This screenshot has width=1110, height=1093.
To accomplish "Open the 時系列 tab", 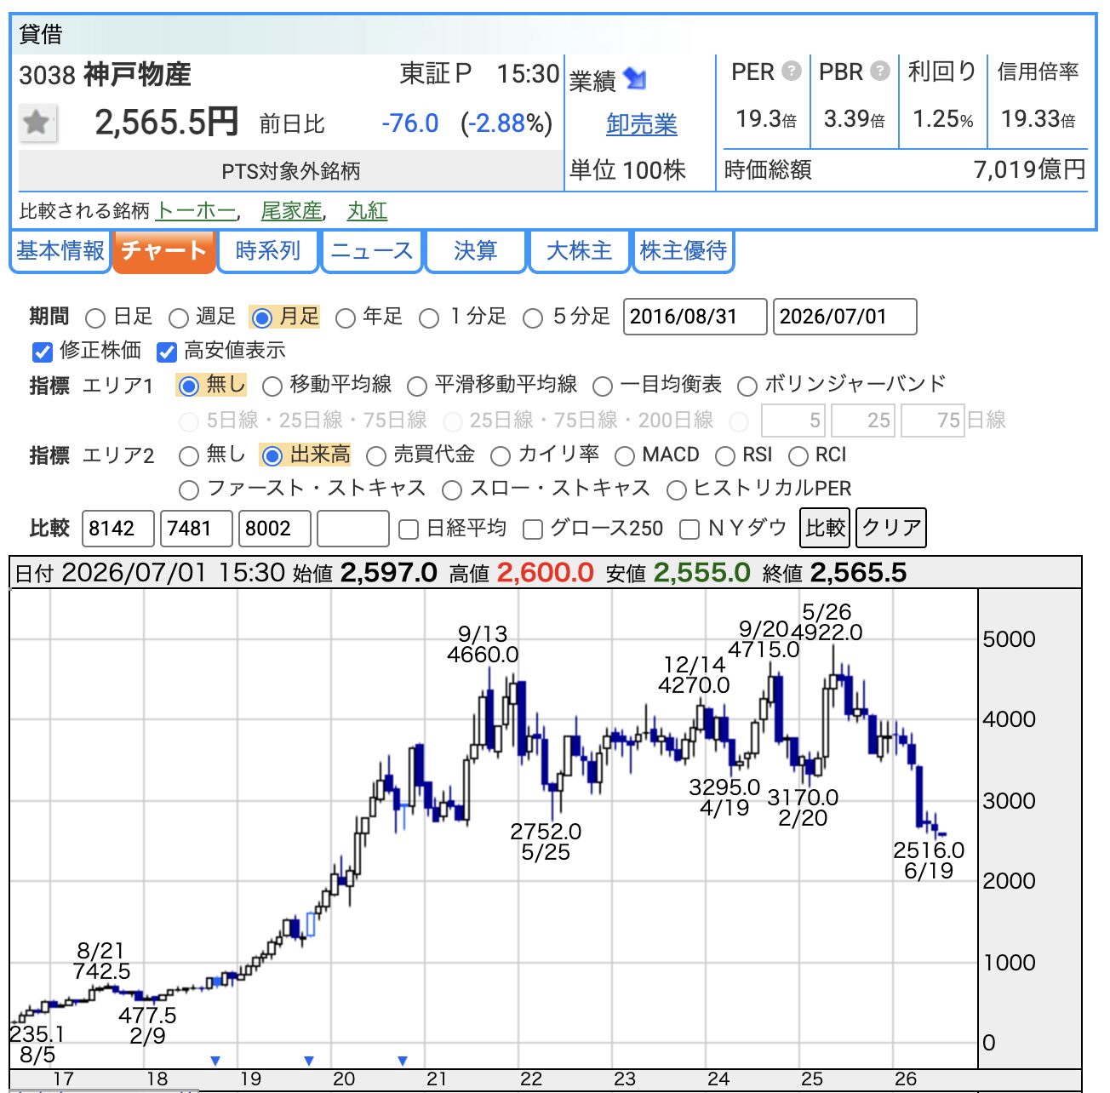I will (x=268, y=251).
